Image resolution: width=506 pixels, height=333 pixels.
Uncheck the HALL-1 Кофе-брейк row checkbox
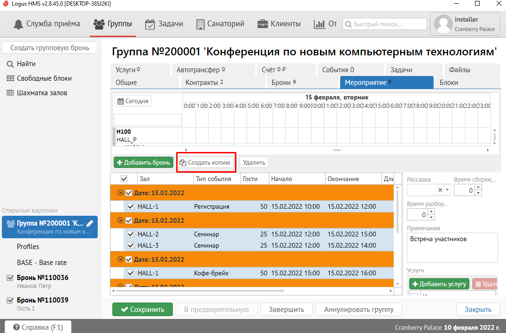pos(131,273)
